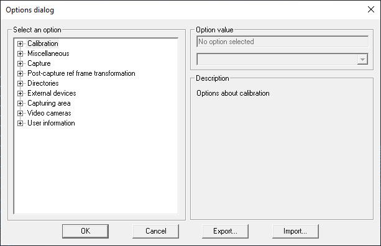Open the Import... dialog button
381x246 pixels.
pyautogui.click(x=295, y=231)
